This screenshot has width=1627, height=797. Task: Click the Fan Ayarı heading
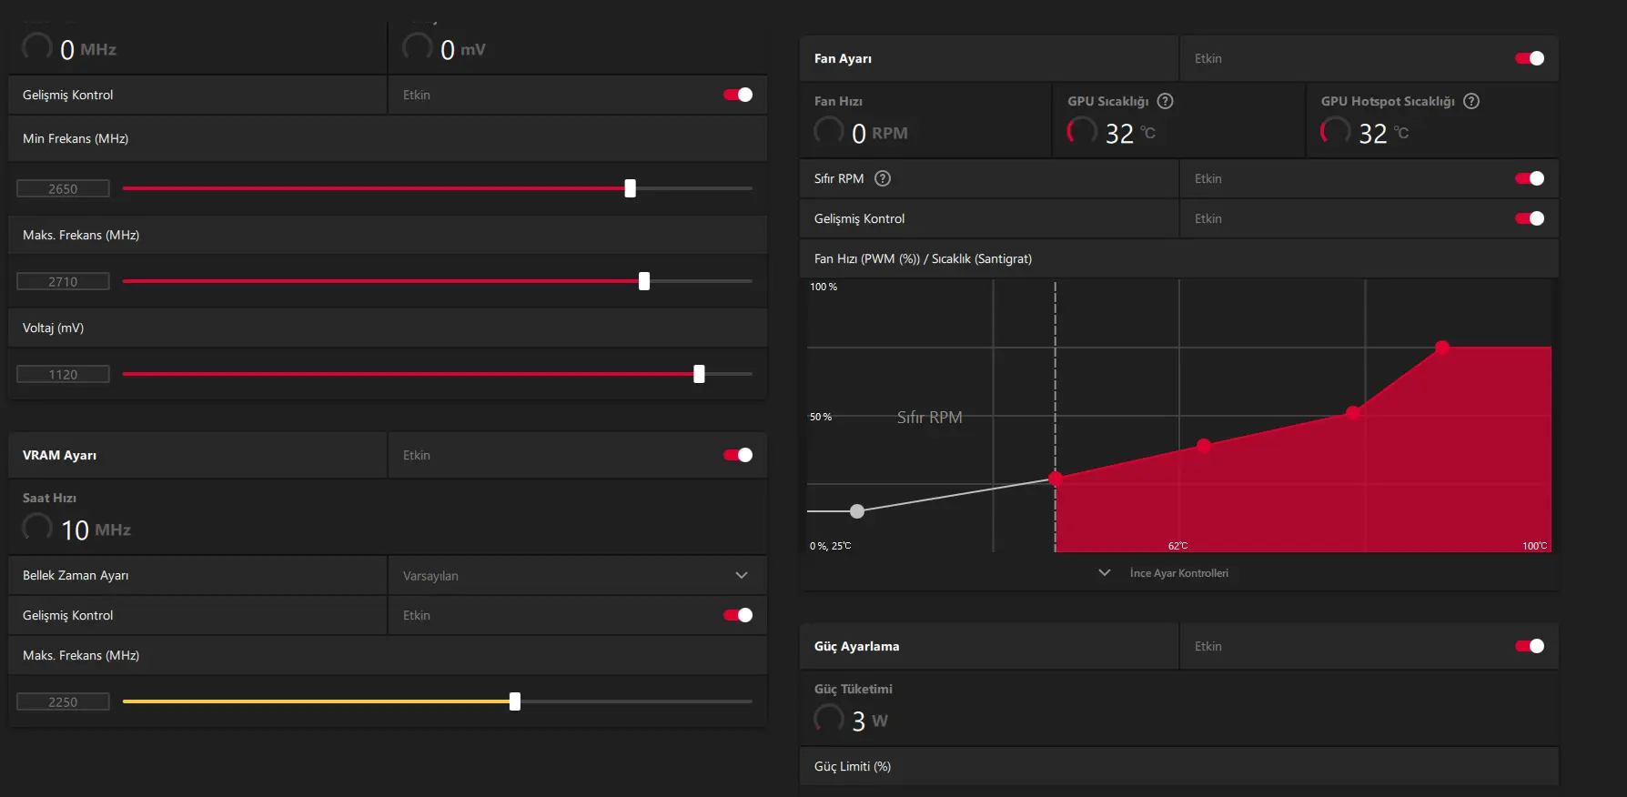tap(843, 58)
